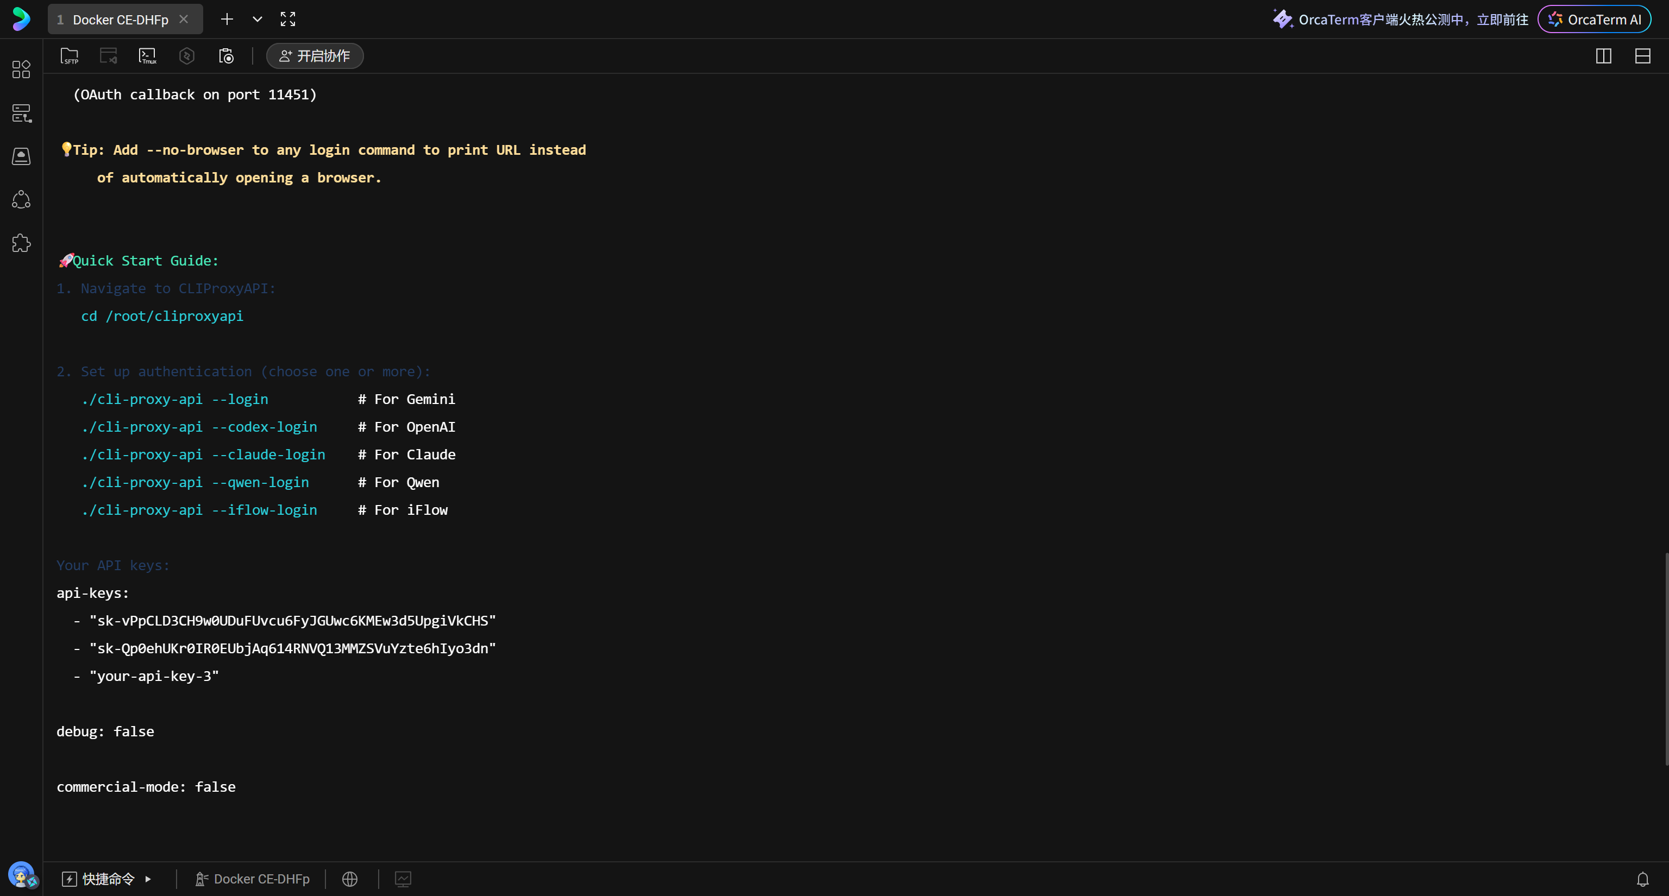Select the Docker CE-DHFp tab
Viewport: 1669px width, 896px height.
point(120,20)
